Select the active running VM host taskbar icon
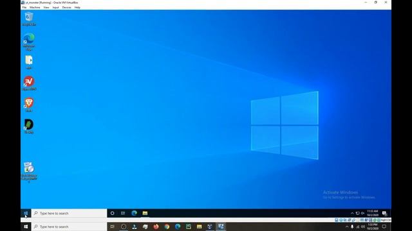Viewport: 412px width, 231px height. point(221,227)
